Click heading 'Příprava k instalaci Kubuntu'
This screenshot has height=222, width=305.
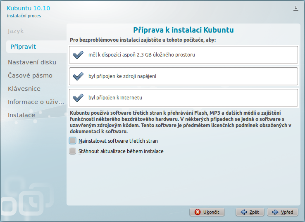coord(183,30)
